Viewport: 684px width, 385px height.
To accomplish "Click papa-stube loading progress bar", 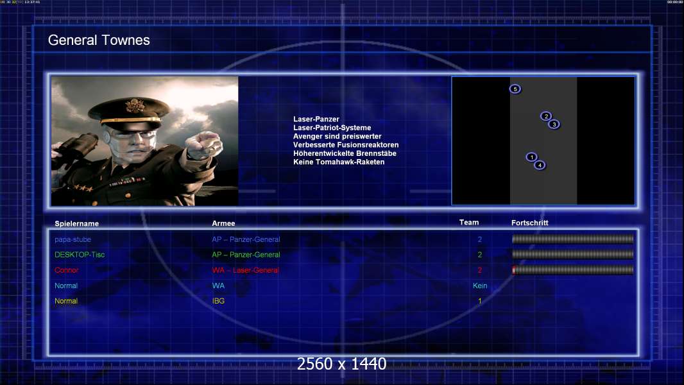I will pyautogui.click(x=572, y=239).
